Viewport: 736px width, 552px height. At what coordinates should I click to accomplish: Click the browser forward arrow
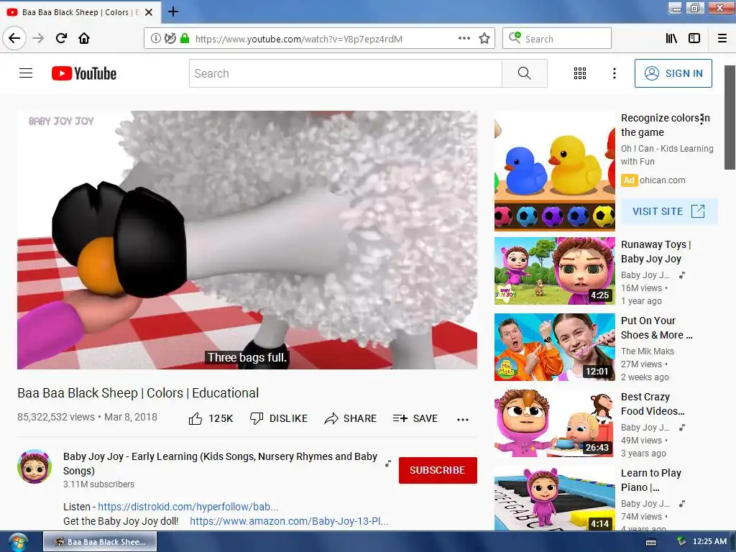point(38,39)
